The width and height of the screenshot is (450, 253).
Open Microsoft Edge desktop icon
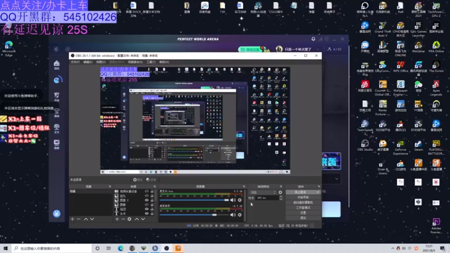(x=8, y=49)
